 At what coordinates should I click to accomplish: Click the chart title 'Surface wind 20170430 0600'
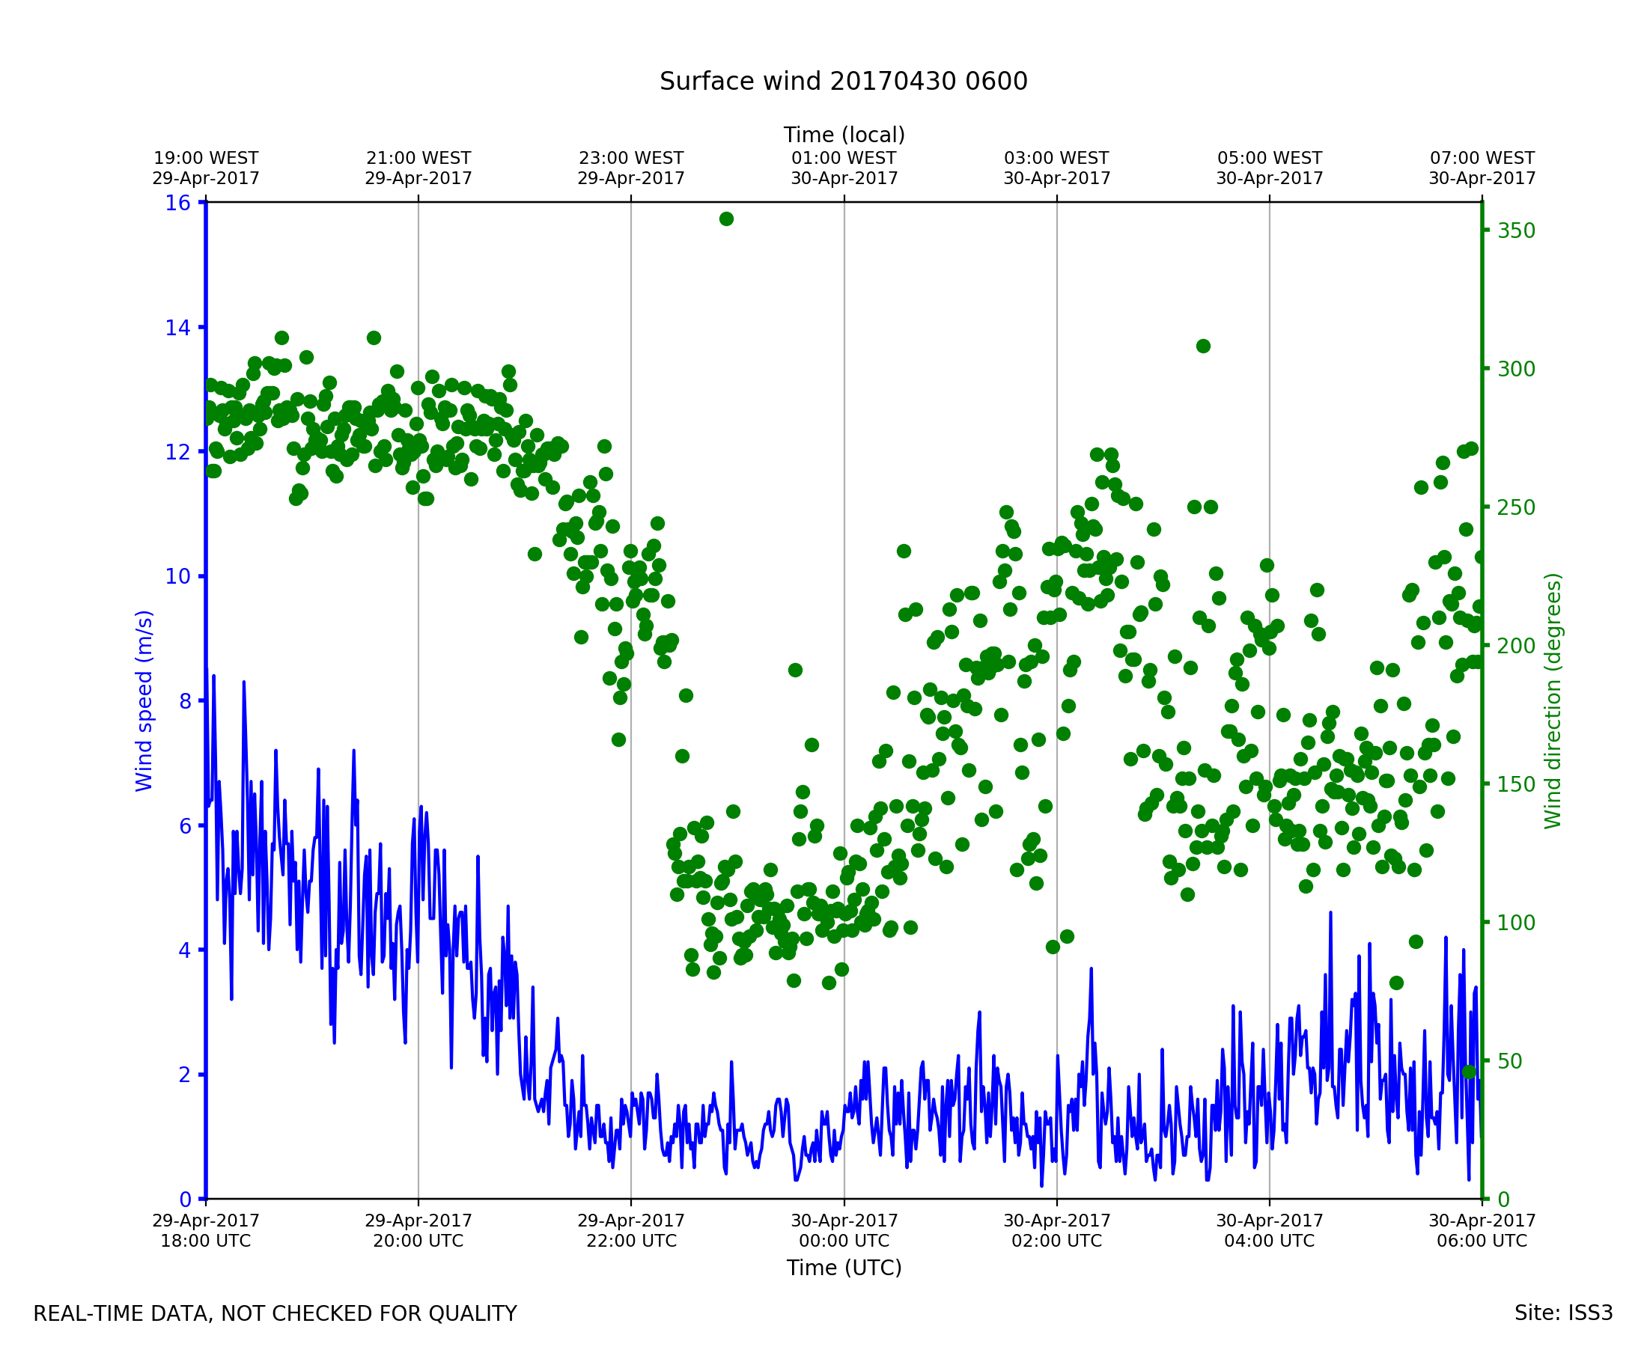(843, 82)
